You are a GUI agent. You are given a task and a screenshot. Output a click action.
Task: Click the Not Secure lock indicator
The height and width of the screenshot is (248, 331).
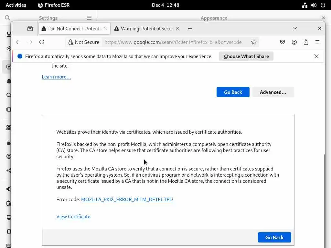pyautogui.click(x=84, y=42)
